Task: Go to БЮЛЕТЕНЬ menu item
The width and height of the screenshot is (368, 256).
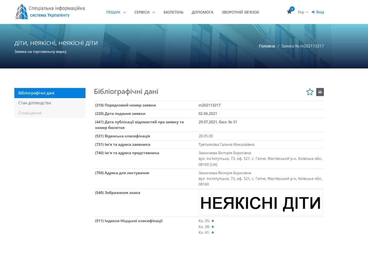Action: 173,12
